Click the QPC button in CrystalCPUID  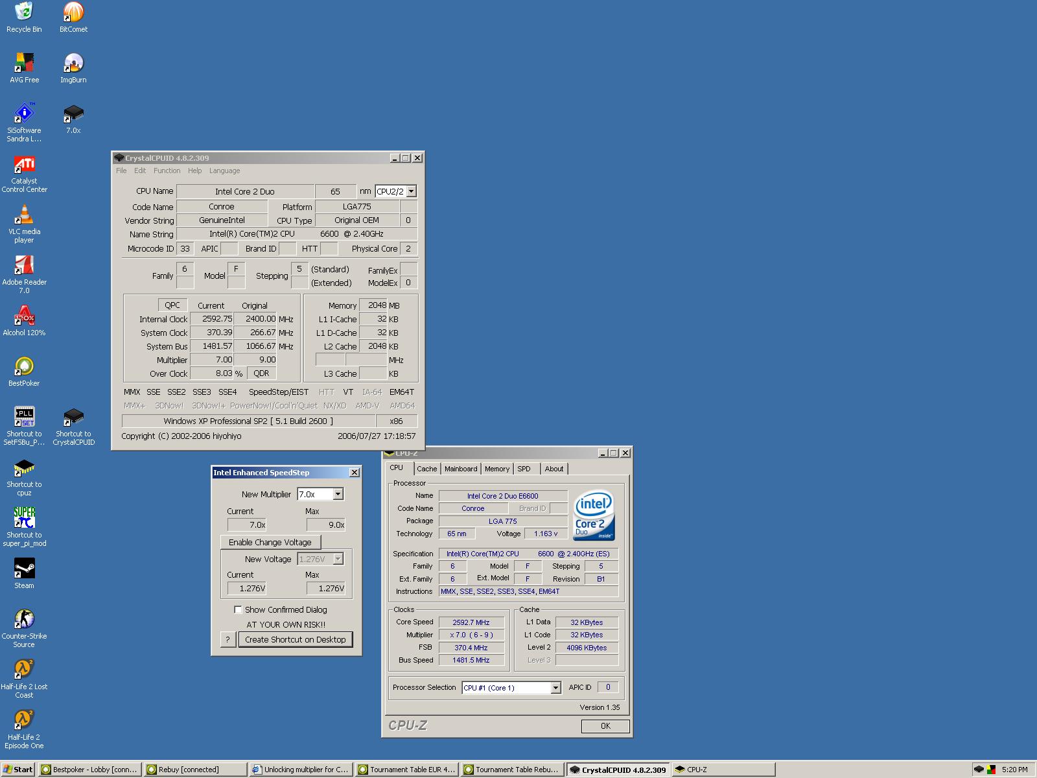point(172,305)
